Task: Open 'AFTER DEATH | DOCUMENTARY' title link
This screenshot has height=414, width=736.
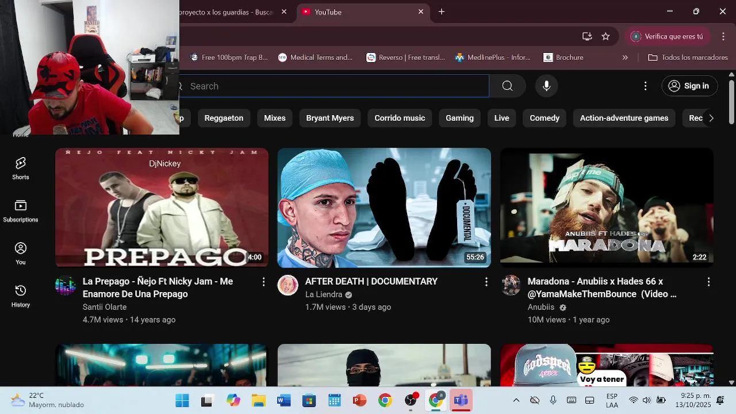Action: point(371,281)
